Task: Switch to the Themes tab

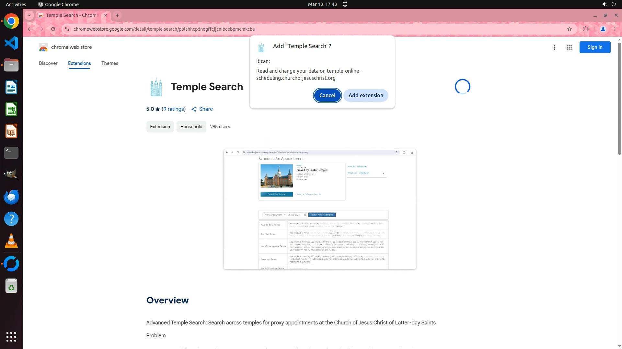Action: pyautogui.click(x=109, y=63)
